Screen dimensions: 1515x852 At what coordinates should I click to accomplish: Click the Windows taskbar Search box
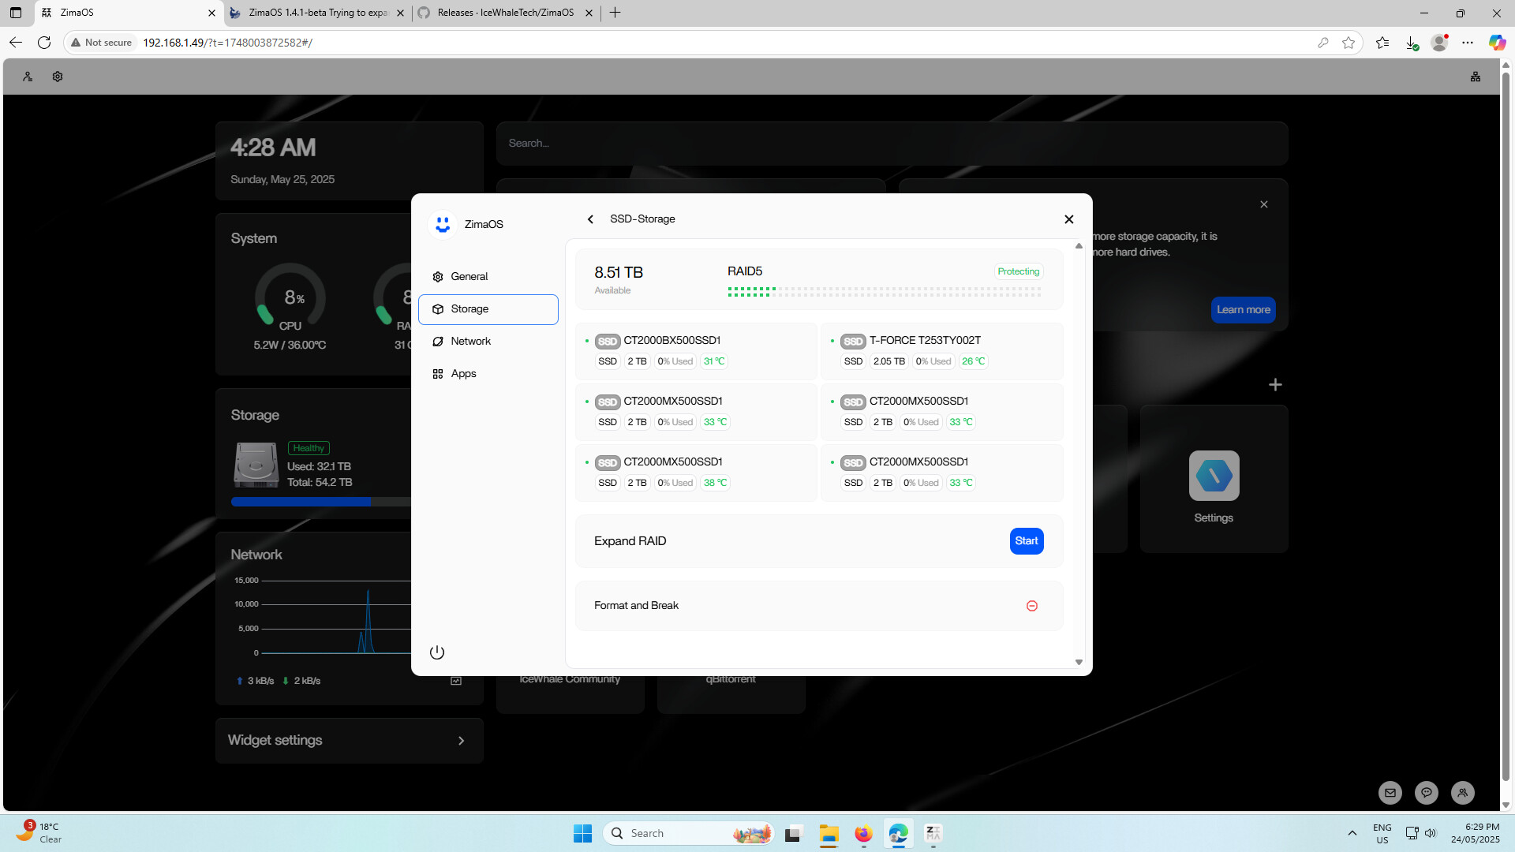click(689, 833)
